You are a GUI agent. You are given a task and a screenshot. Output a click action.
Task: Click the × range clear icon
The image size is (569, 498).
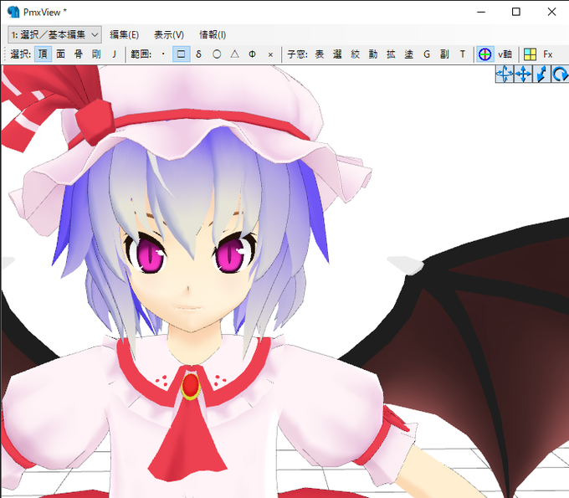[x=270, y=54]
